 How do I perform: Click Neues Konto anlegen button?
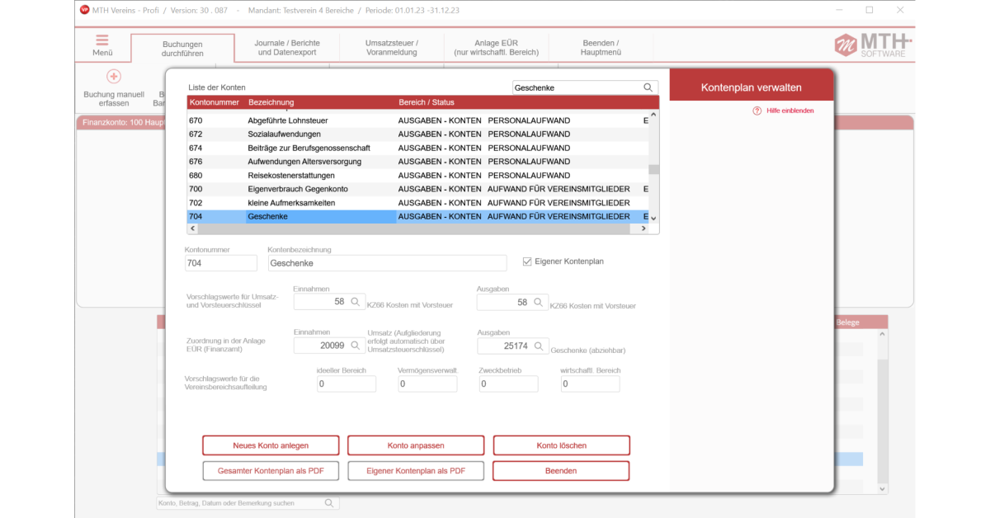271,445
